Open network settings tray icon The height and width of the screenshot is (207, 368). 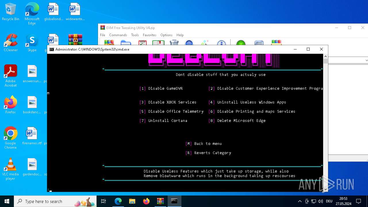[314, 201]
